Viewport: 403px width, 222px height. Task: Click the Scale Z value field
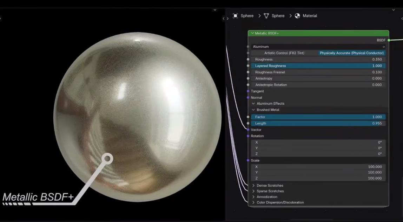(x=318, y=179)
